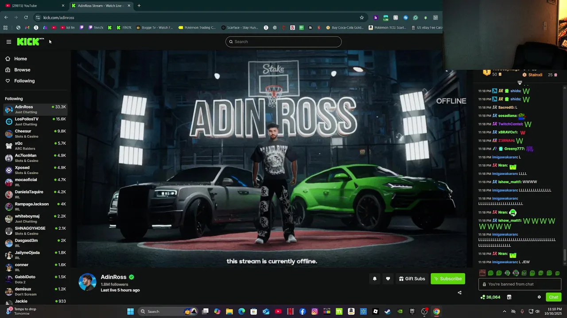
Task: Click the chat input box showing banned message
Action: click(520, 284)
